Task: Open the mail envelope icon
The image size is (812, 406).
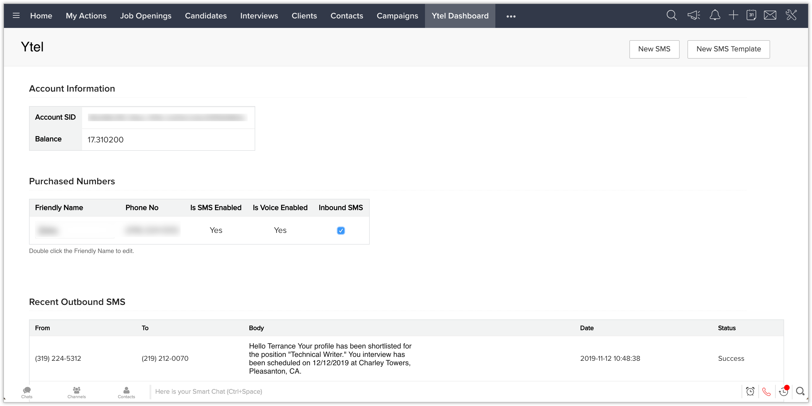Action: point(770,15)
